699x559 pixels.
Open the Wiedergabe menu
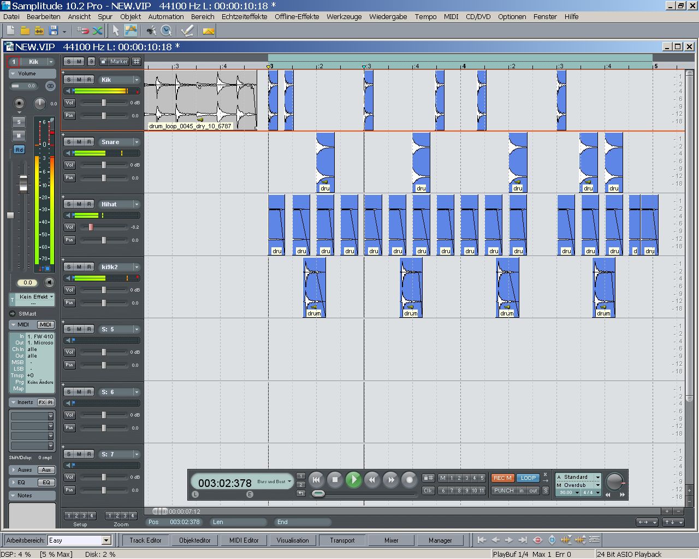[388, 16]
